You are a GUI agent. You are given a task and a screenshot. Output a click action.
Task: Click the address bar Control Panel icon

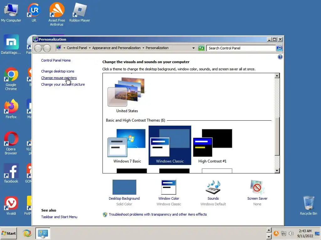coord(59,48)
